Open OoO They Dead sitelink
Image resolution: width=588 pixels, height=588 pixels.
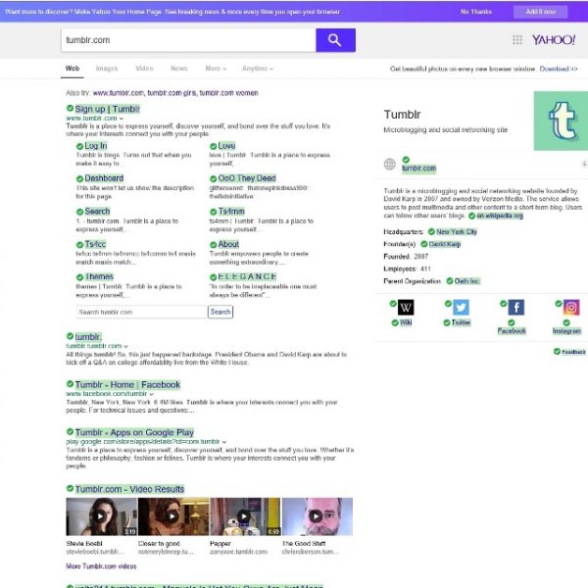pos(247,178)
